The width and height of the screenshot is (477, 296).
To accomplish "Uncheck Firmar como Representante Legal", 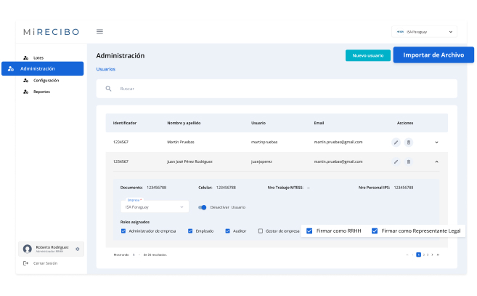I will [375, 231].
